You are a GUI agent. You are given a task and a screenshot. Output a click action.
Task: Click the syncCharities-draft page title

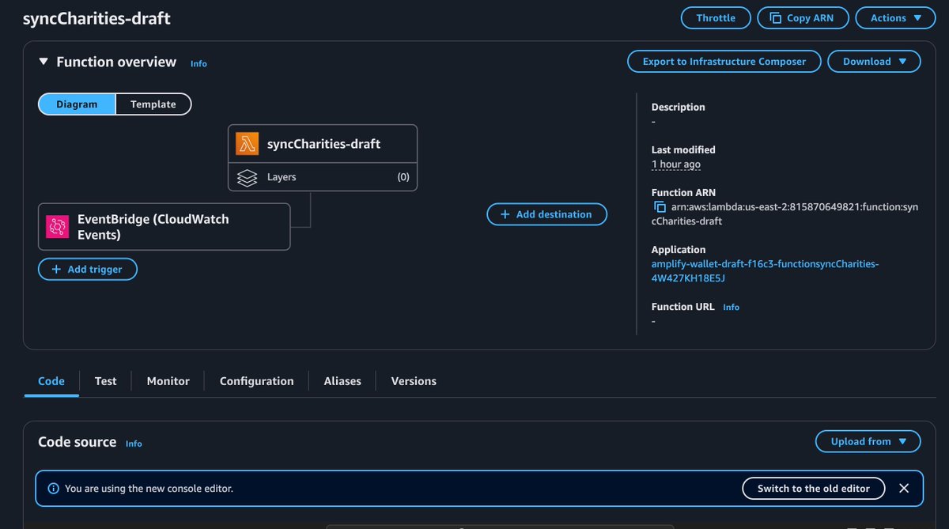click(96, 18)
